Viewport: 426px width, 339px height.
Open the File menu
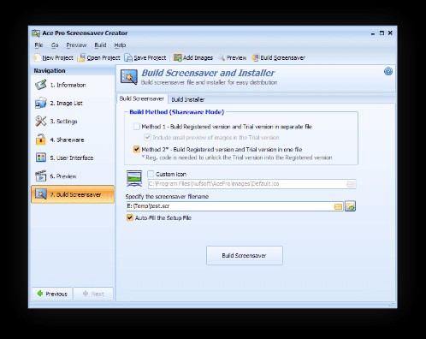pos(38,45)
